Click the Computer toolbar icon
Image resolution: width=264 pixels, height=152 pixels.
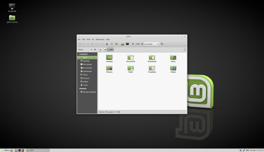(x=127, y=44)
